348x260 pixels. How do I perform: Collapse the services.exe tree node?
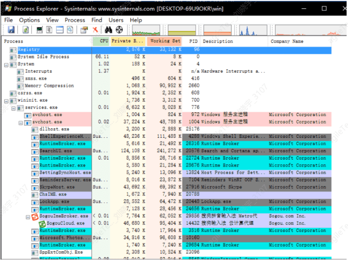click(13, 108)
